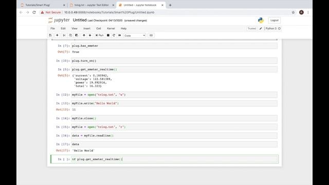Click the active if plug.get_emeter_realtime cell
The image size is (329, 185).
[x=174, y=159]
